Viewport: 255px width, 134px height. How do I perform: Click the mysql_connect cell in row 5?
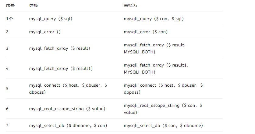coord(68,89)
